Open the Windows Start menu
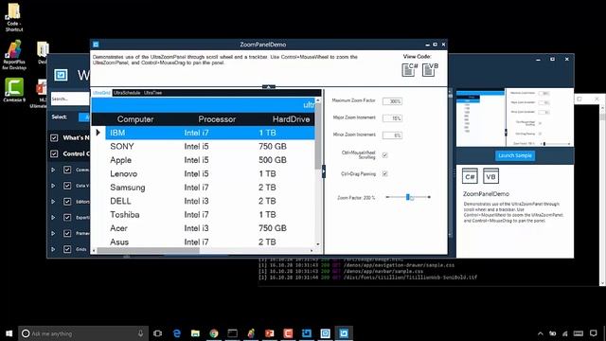Viewport: 606px width, 341px height. [x=9, y=333]
